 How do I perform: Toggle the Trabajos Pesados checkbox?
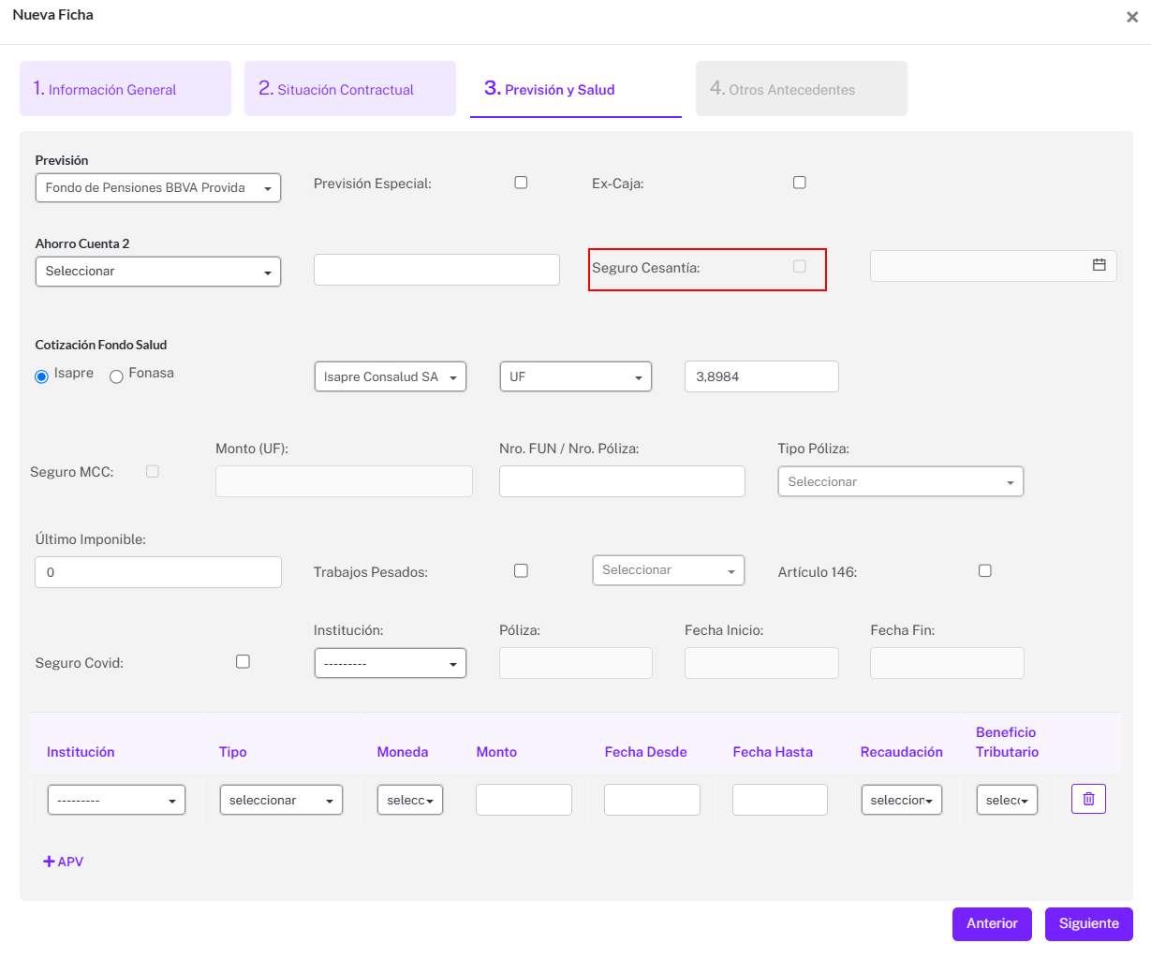point(521,570)
